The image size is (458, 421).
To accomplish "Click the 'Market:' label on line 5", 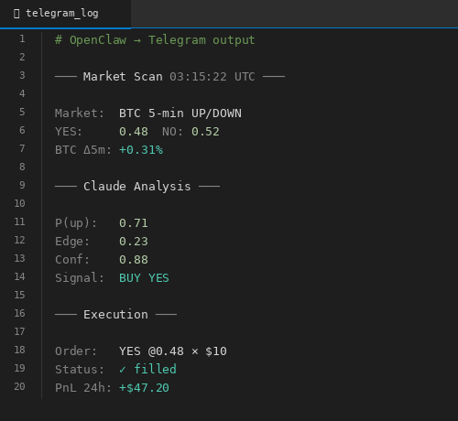I will click(x=80, y=113).
